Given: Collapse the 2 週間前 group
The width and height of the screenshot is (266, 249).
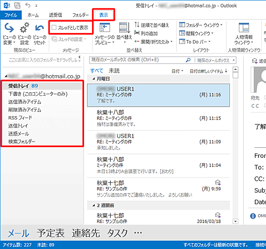Looking at the screenshot, I should click(94, 205).
